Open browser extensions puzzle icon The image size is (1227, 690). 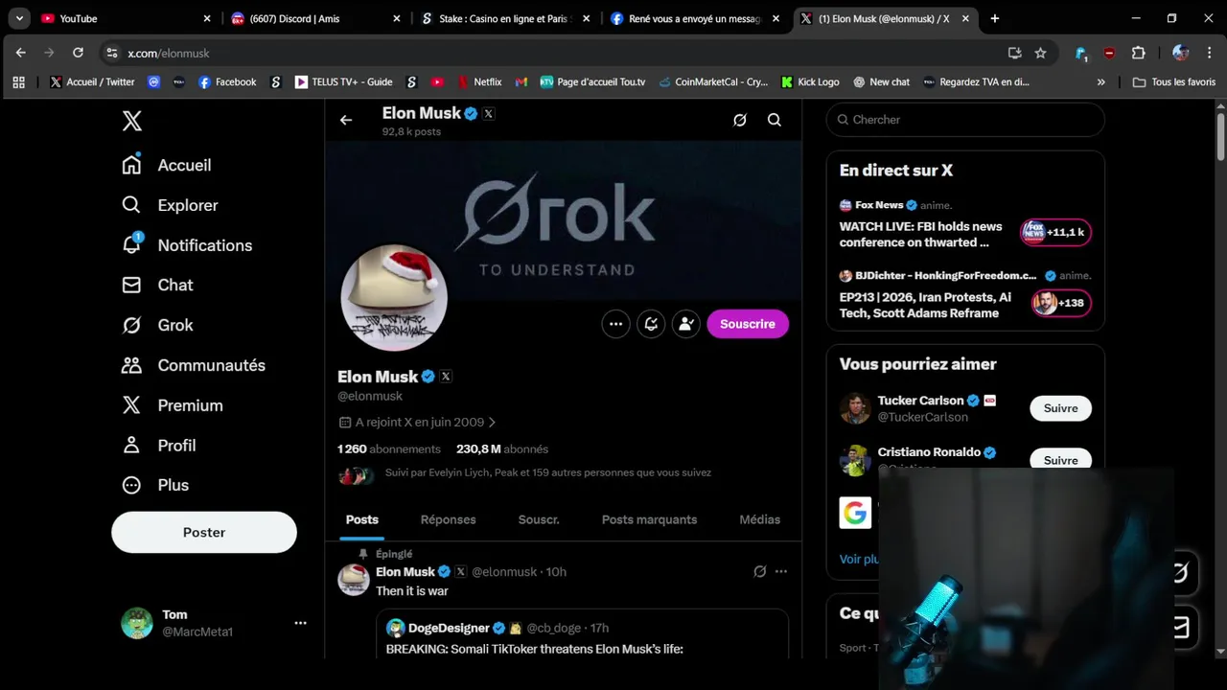[x=1138, y=53]
